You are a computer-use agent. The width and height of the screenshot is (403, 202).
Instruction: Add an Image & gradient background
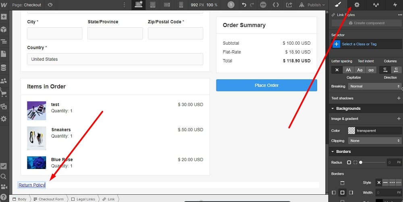[x=399, y=119]
